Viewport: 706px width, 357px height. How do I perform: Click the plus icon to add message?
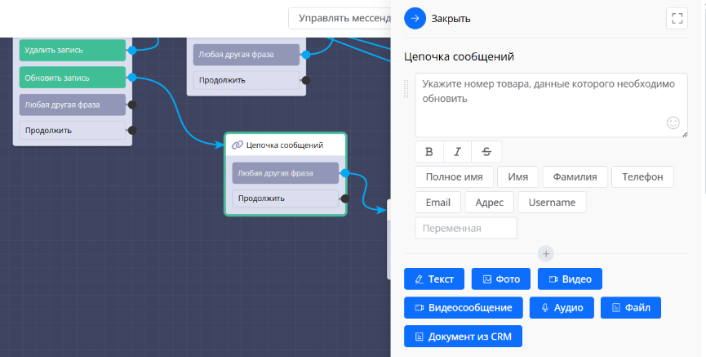(x=546, y=254)
